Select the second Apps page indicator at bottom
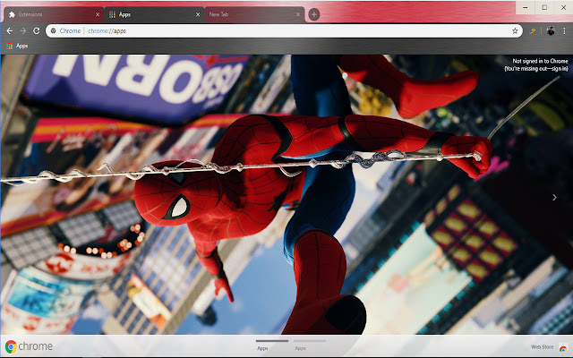 click(x=309, y=344)
